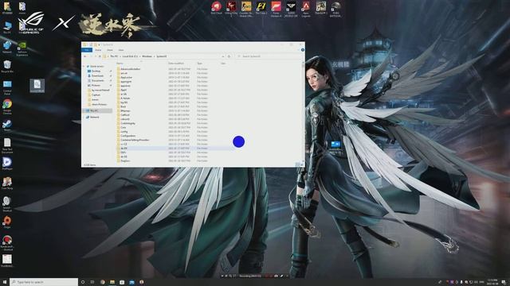Click the file list vertical scrollbar
Viewport: 510px width, 286px height.
coord(303,112)
